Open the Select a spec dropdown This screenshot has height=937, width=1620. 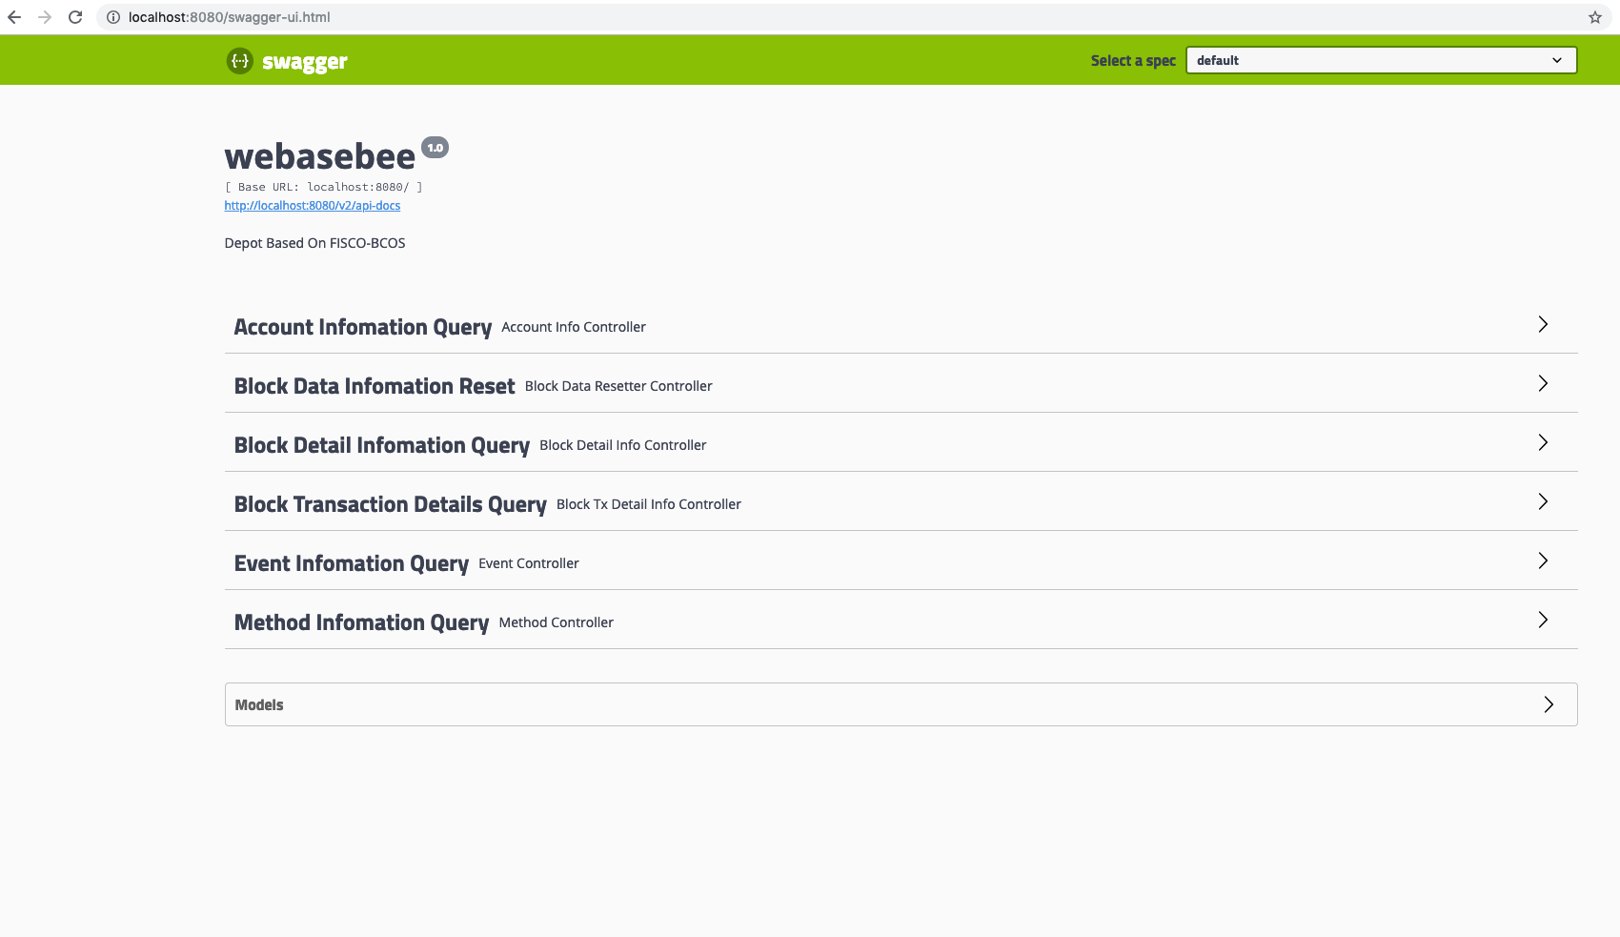point(1380,60)
